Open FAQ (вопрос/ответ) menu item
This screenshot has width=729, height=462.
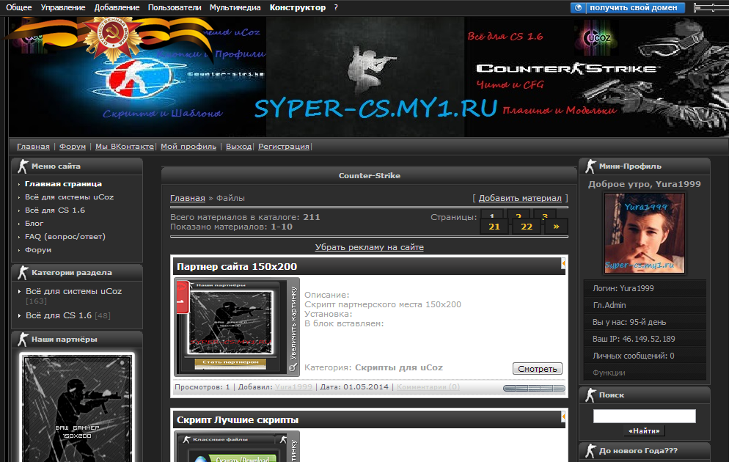(x=65, y=237)
